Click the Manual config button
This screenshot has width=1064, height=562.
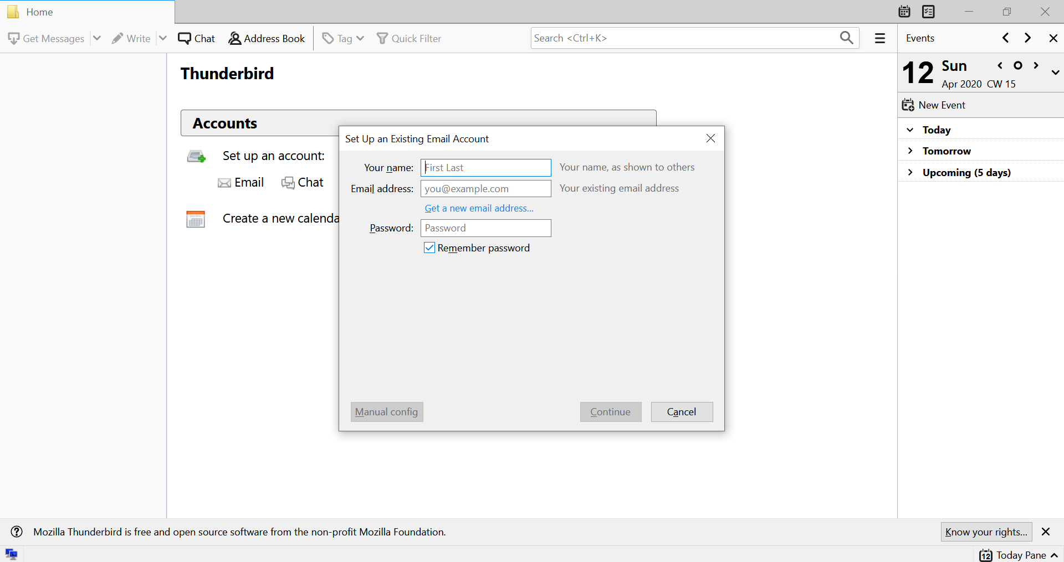coord(387,412)
